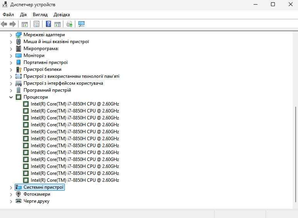Screen dimensions: 298x218
Task: Click the vertical scrollbar thumb
Action: 296,154
